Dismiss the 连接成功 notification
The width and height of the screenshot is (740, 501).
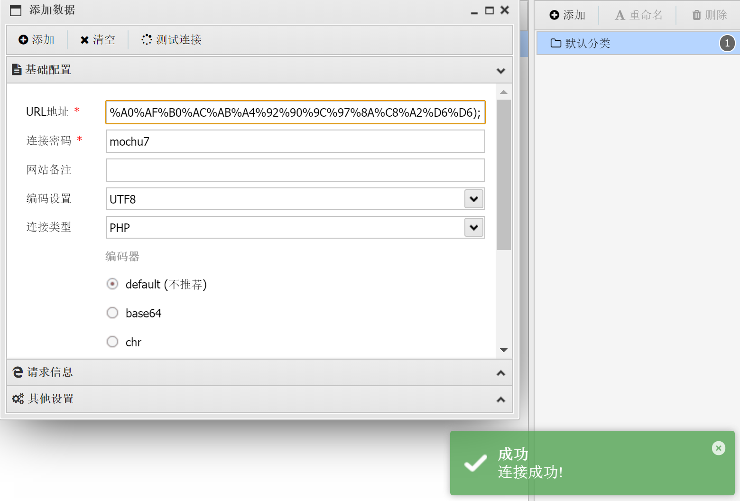click(x=719, y=448)
